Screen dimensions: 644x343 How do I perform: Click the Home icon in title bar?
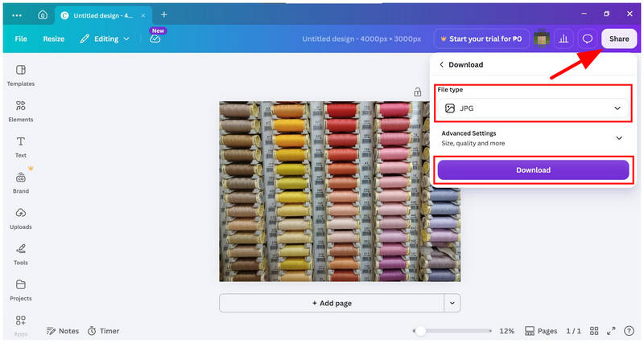tap(43, 15)
